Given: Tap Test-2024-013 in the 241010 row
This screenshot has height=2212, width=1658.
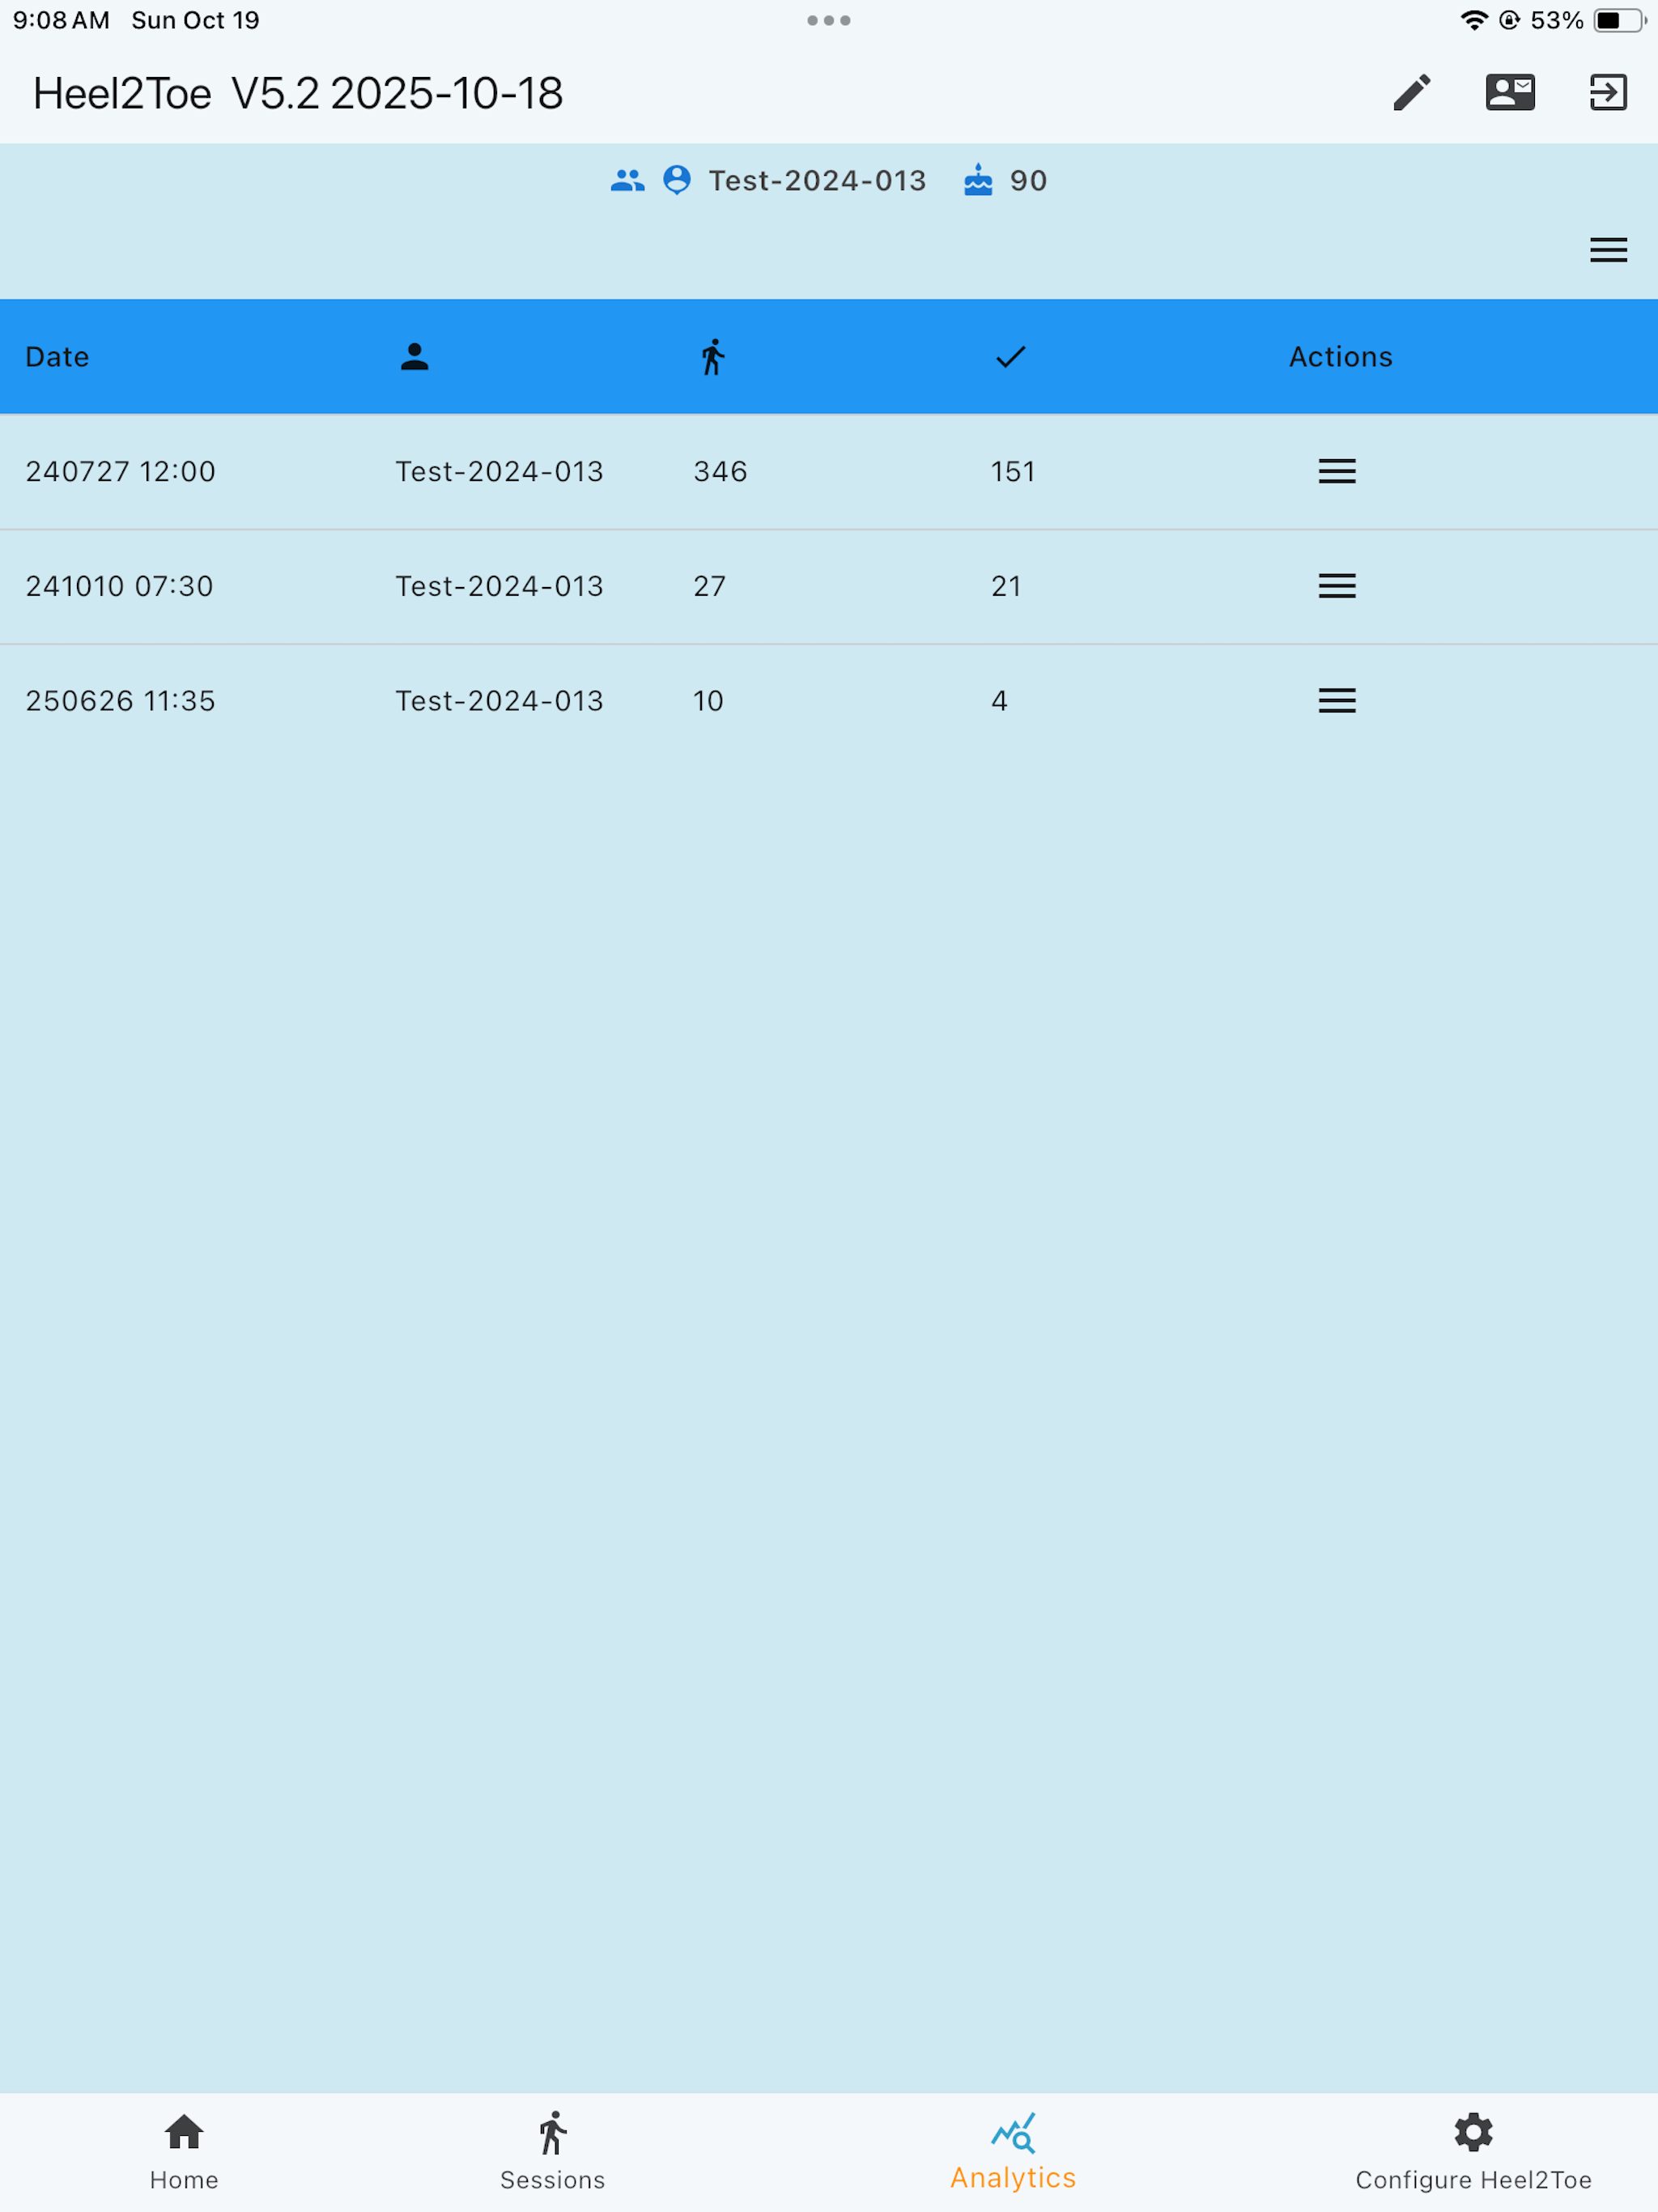Looking at the screenshot, I should [499, 586].
